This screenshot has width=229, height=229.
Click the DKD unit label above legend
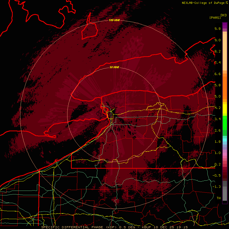click(224, 15)
